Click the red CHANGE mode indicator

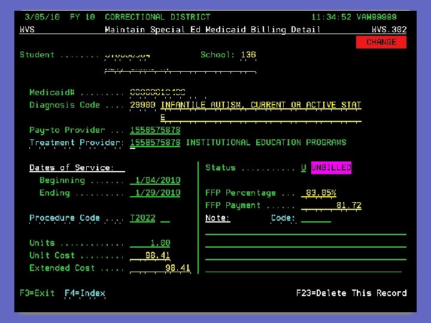[x=381, y=42]
